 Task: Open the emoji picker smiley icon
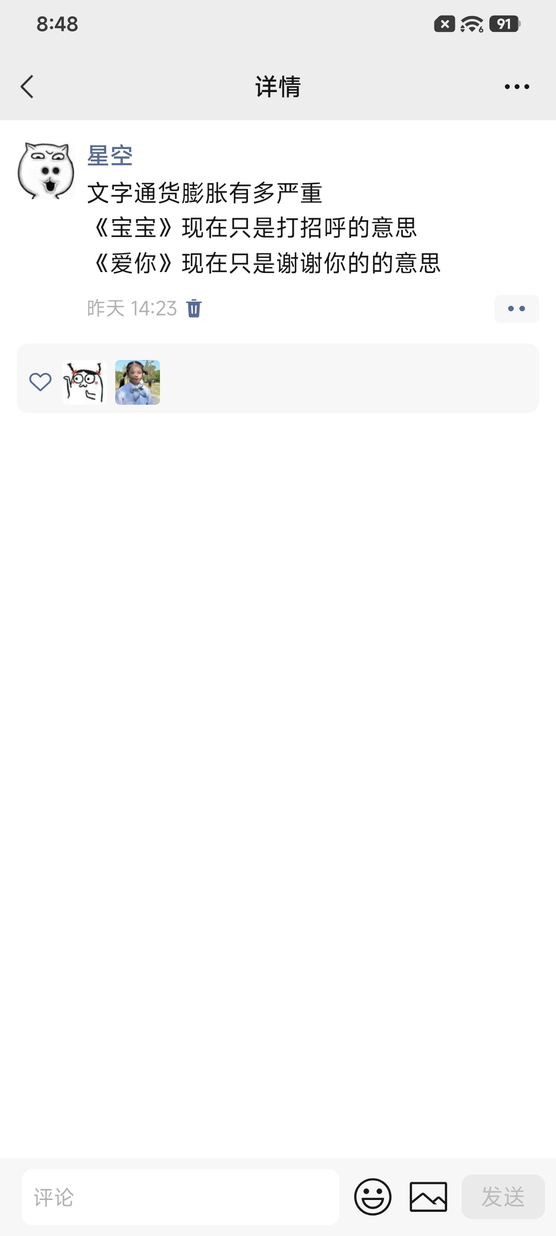pyautogui.click(x=373, y=1197)
